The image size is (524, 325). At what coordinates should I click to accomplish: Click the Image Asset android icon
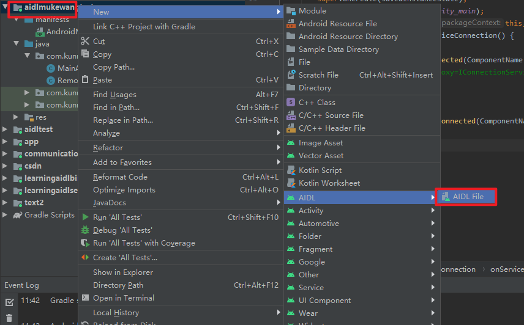pos(291,143)
